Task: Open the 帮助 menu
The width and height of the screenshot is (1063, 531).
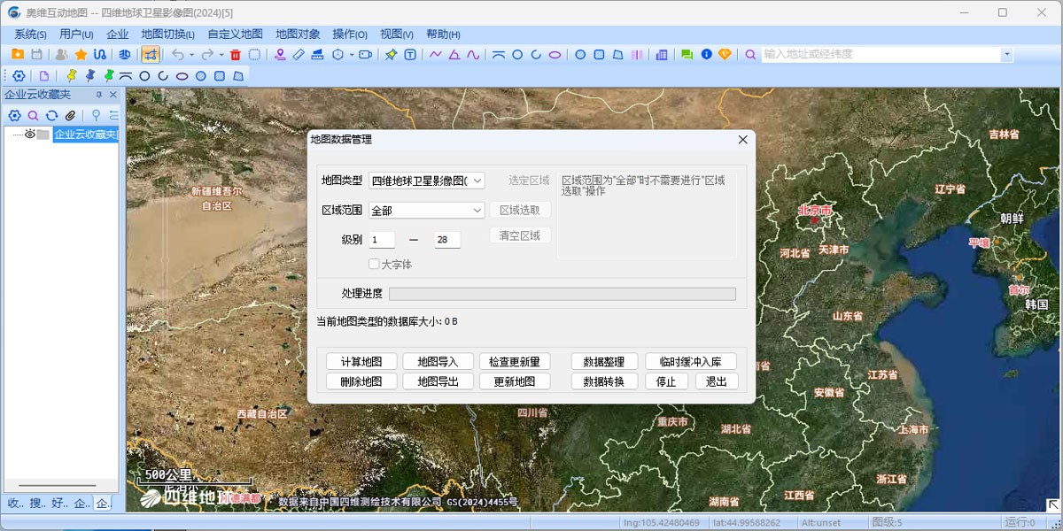Action: (x=443, y=35)
